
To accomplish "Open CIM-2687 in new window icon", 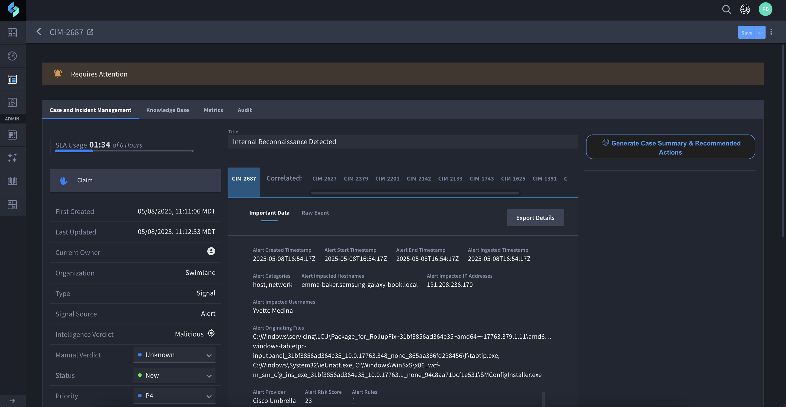I will pyautogui.click(x=90, y=32).
